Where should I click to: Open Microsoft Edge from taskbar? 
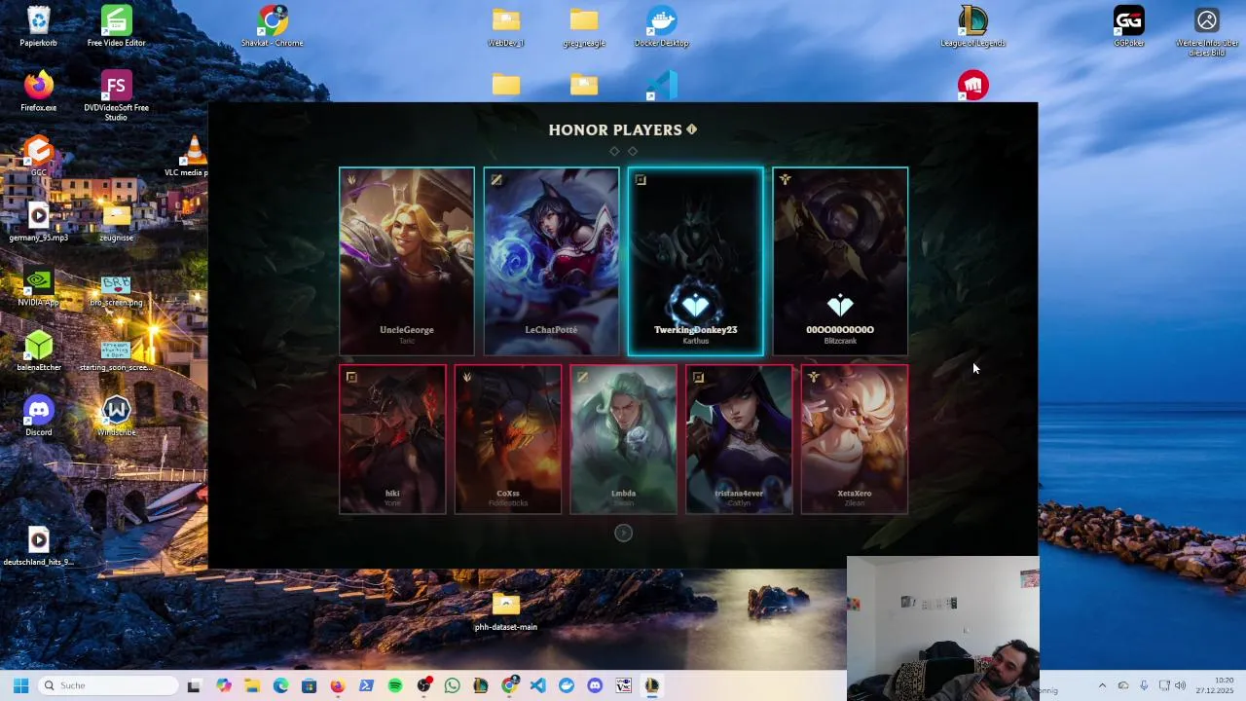[280, 685]
